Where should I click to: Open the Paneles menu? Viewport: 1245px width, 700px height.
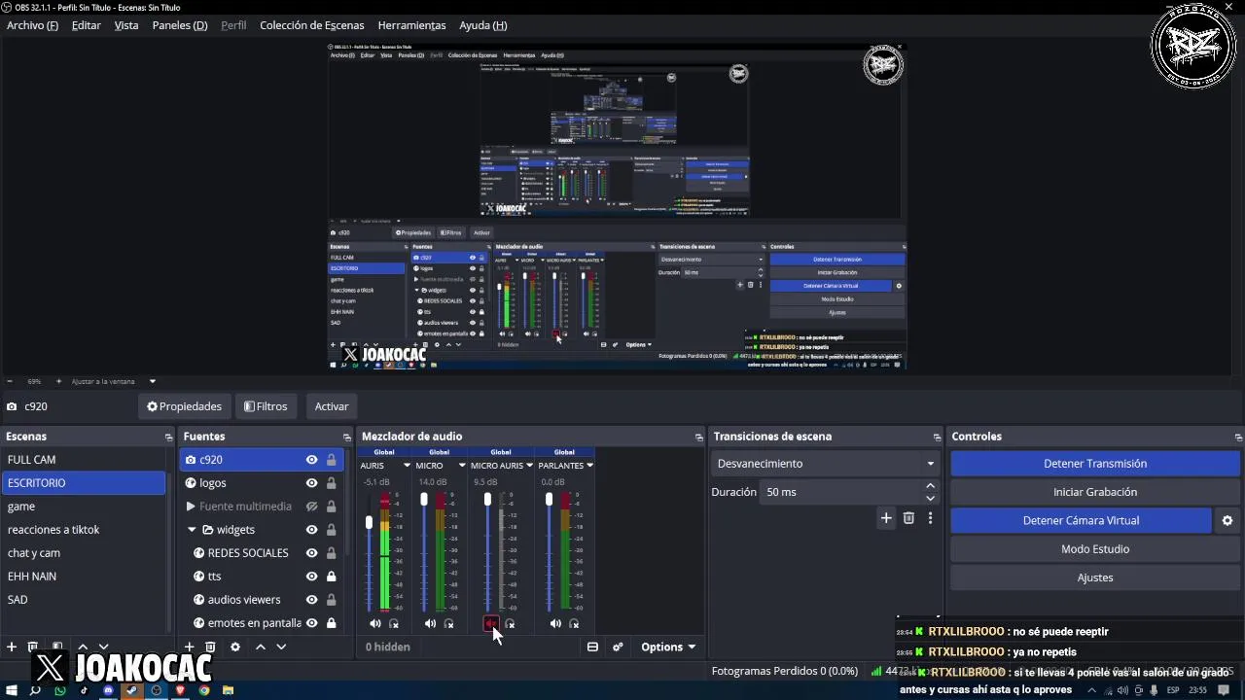[180, 25]
